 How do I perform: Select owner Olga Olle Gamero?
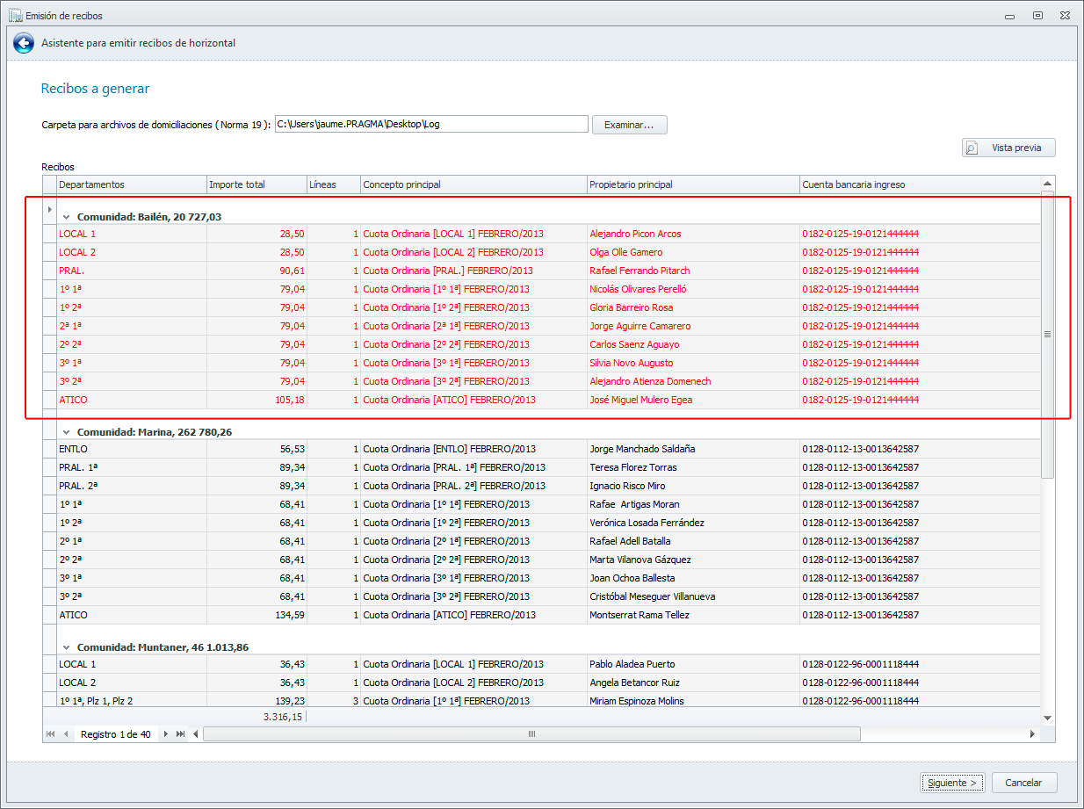[x=626, y=252]
